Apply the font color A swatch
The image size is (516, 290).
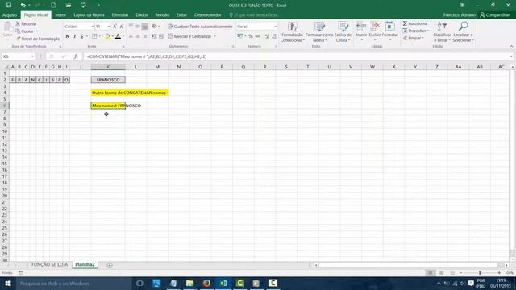[x=119, y=36]
